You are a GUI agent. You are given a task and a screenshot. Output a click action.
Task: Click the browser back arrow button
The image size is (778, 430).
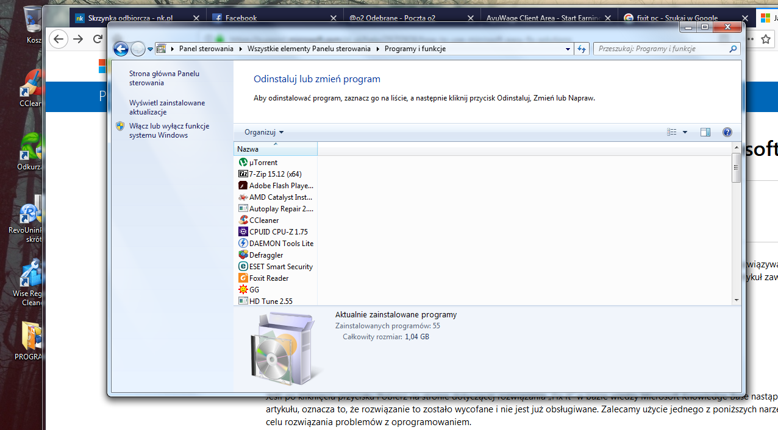tap(58, 39)
